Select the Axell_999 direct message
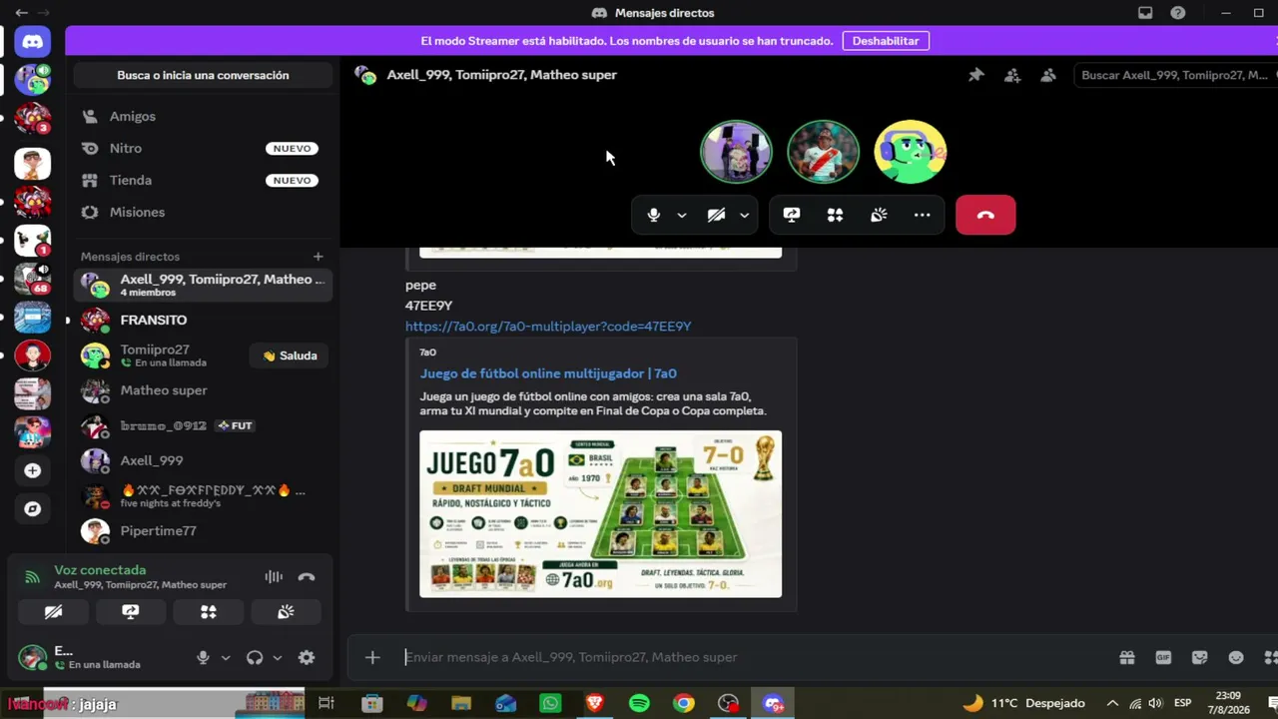Viewport: 1278px width, 719px height. 203,460
